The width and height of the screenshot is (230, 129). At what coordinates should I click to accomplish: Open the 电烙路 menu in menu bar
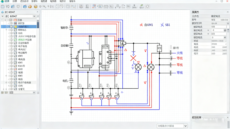click(53, 1)
